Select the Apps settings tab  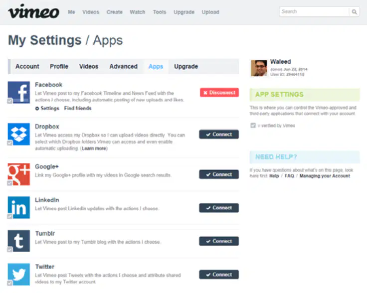coord(156,66)
